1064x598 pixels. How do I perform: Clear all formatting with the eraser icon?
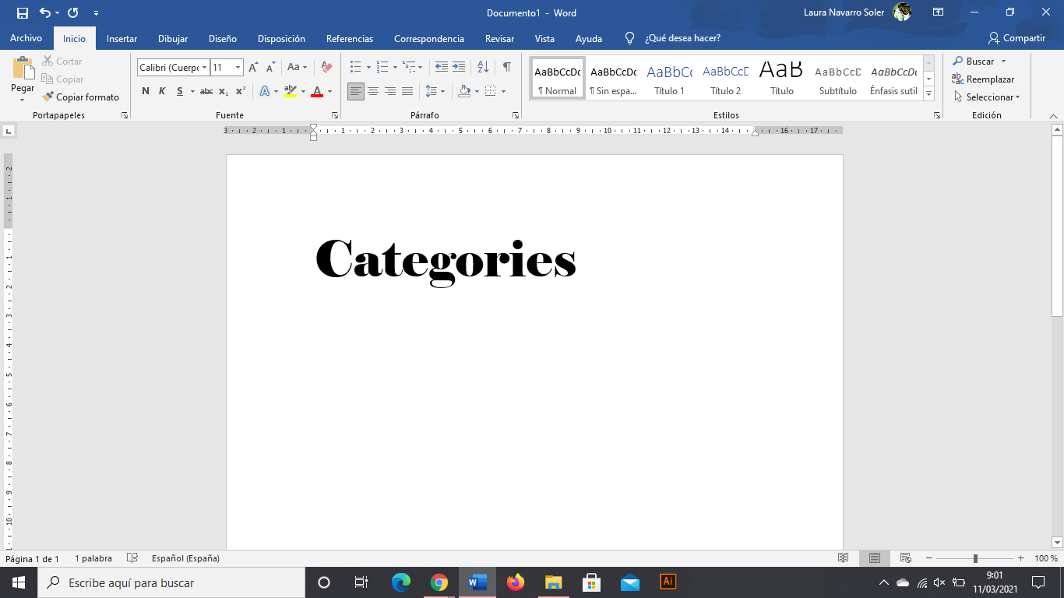coord(326,68)
